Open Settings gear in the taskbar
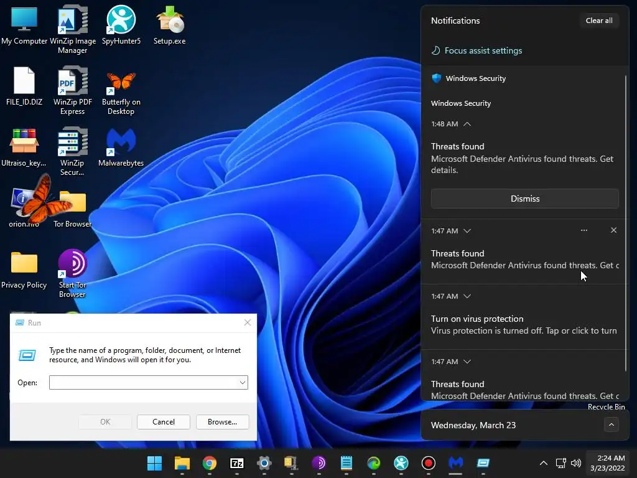Image resolution: width=637 pixels, height=478 pixels. tap(264, 463)
